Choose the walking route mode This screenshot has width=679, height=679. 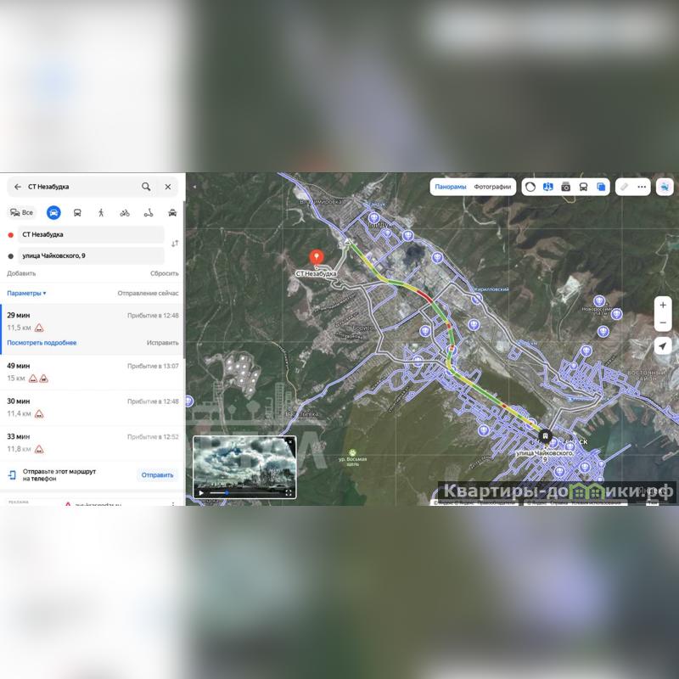(101, 212)
